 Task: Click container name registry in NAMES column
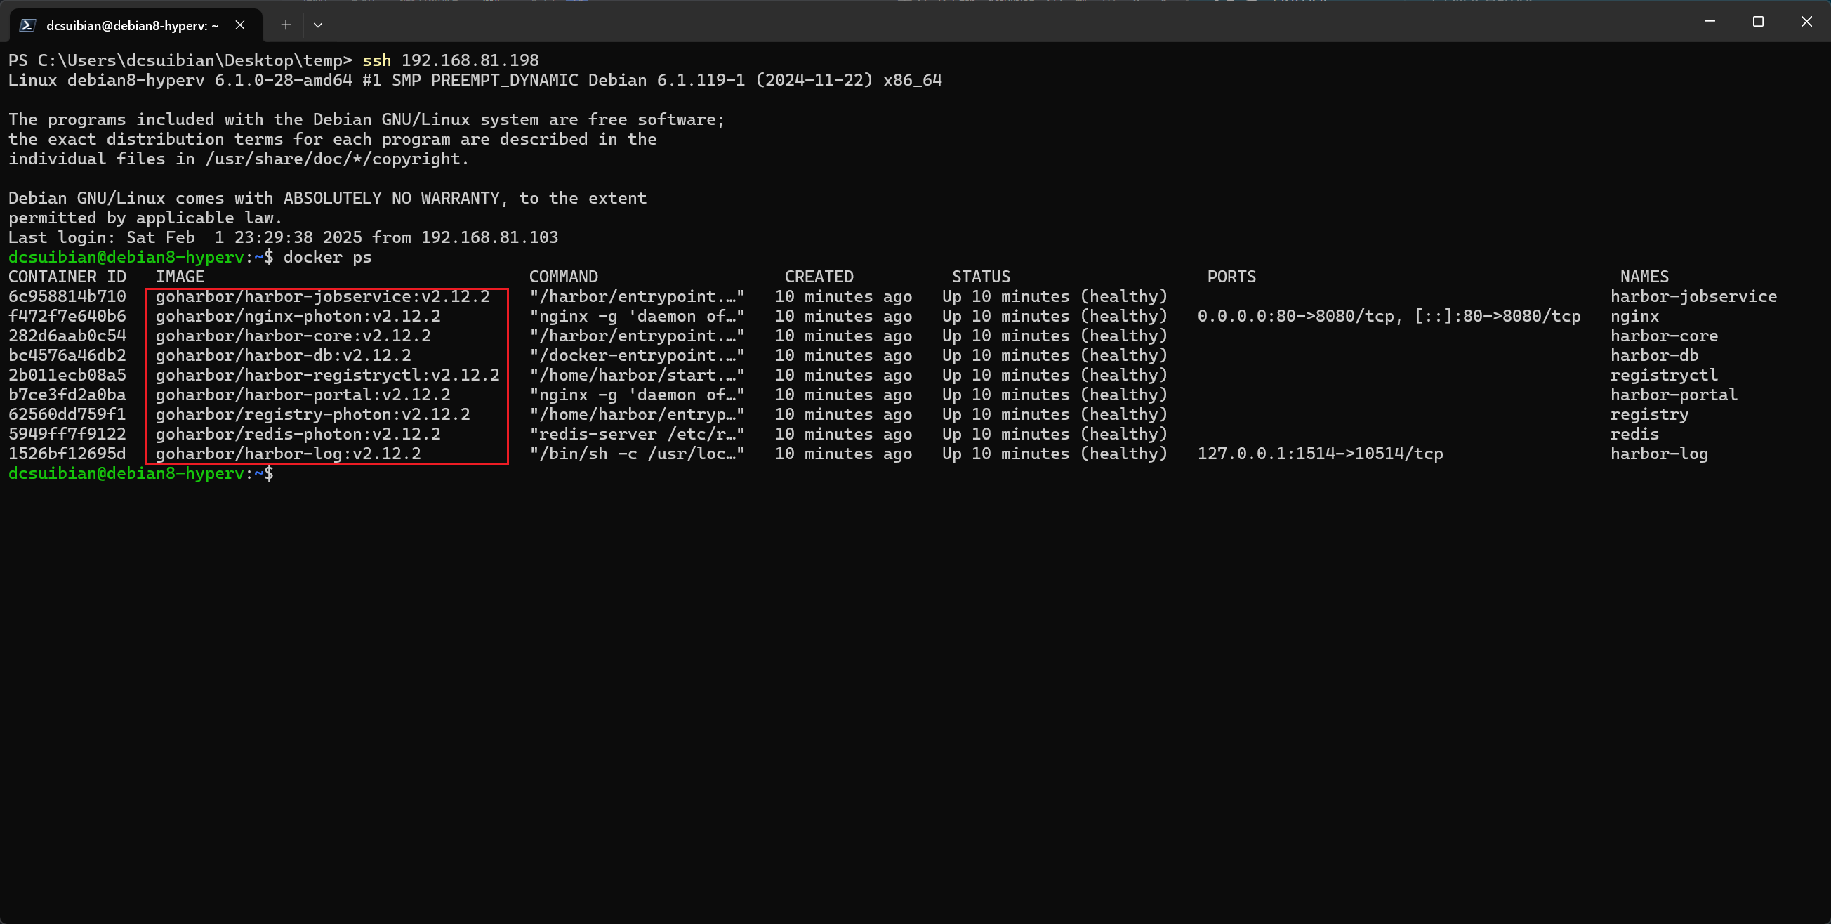pos(1650,414)
